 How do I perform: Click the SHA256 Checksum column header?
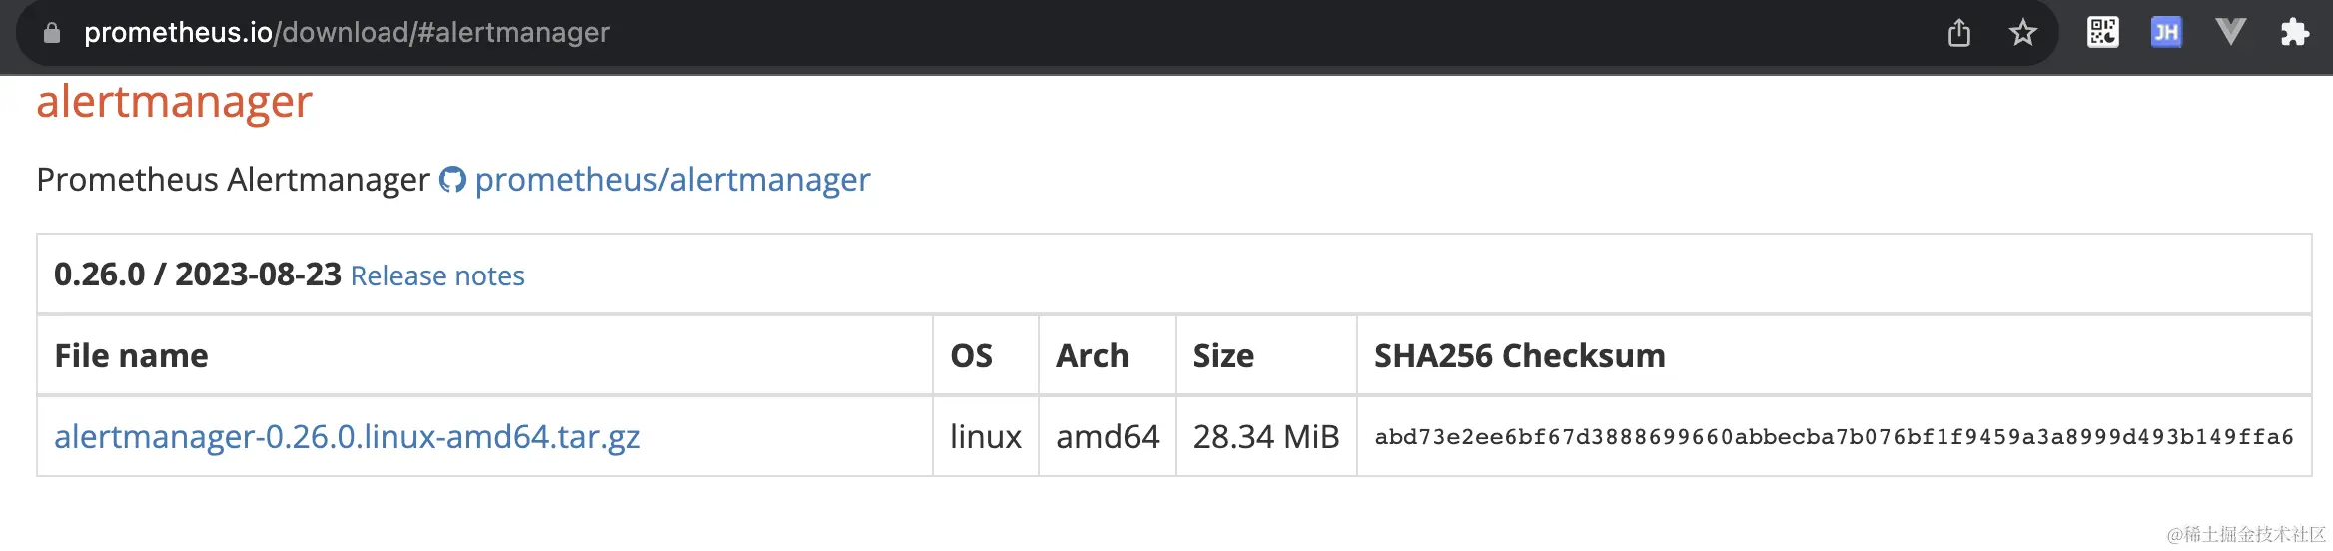click(1519, 356)
